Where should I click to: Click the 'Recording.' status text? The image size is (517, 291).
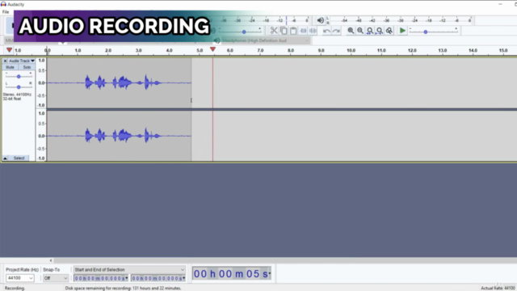[x=15, y=288]
